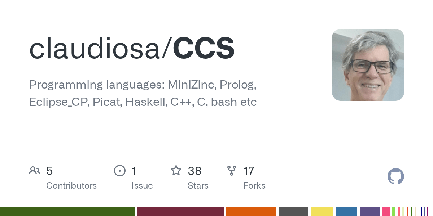Click the Forks label
Screen dimensions: 433x216
click(x=254, y=186)
